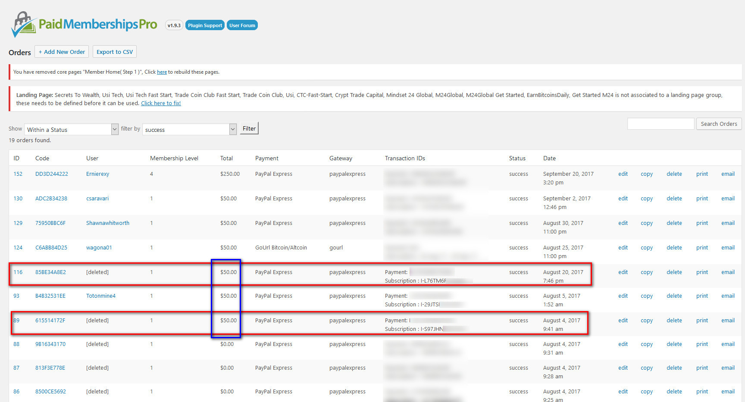This screenshot has height=402, width=745.
Task: Copy order 93 by Totonmine4
Action: (x=647, y=296)
